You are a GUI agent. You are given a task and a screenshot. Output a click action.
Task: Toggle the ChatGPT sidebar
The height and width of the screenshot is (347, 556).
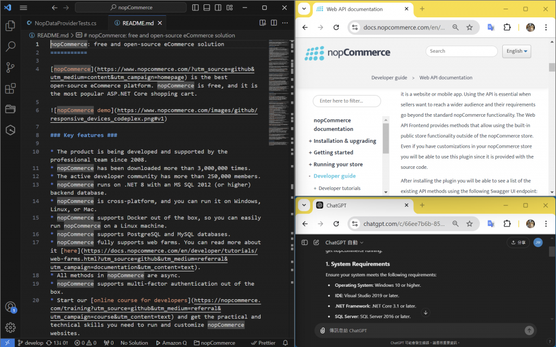point(304,242)
